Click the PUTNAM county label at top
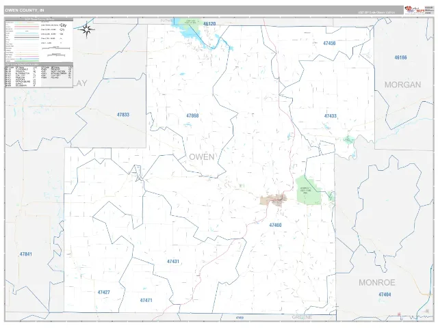The image size is (438, 328). point(167,20)
